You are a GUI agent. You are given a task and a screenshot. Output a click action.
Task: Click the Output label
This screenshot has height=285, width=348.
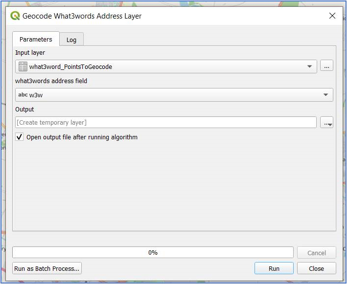24,109
